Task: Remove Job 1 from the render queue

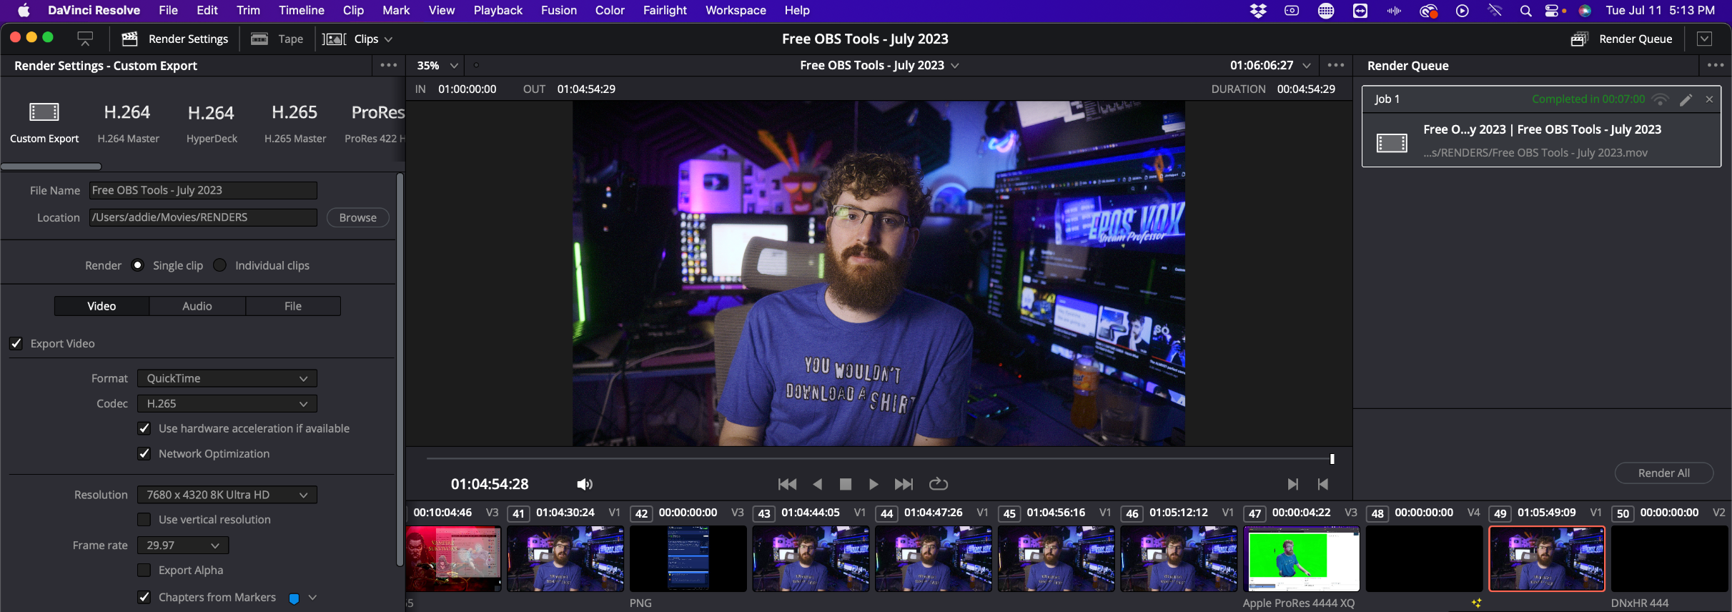Action: click(x=1709, y=99)
